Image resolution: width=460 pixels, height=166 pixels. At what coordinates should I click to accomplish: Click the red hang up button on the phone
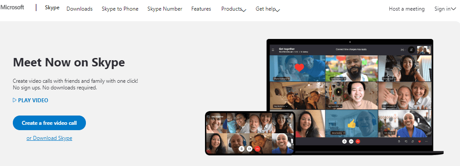pos(258,149)
